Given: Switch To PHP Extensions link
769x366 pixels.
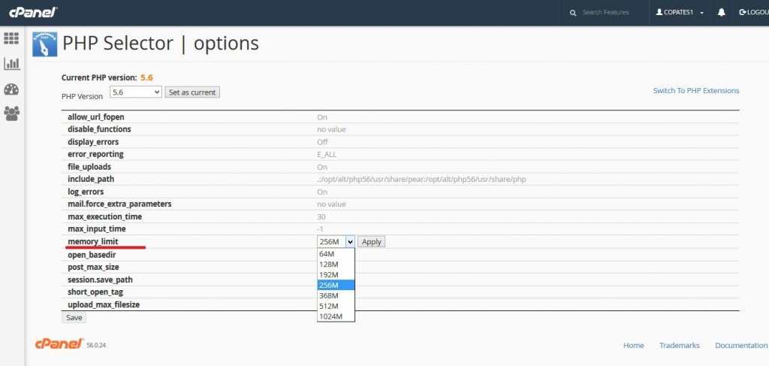Looking at the screenshot, I should tap(696, 91).
